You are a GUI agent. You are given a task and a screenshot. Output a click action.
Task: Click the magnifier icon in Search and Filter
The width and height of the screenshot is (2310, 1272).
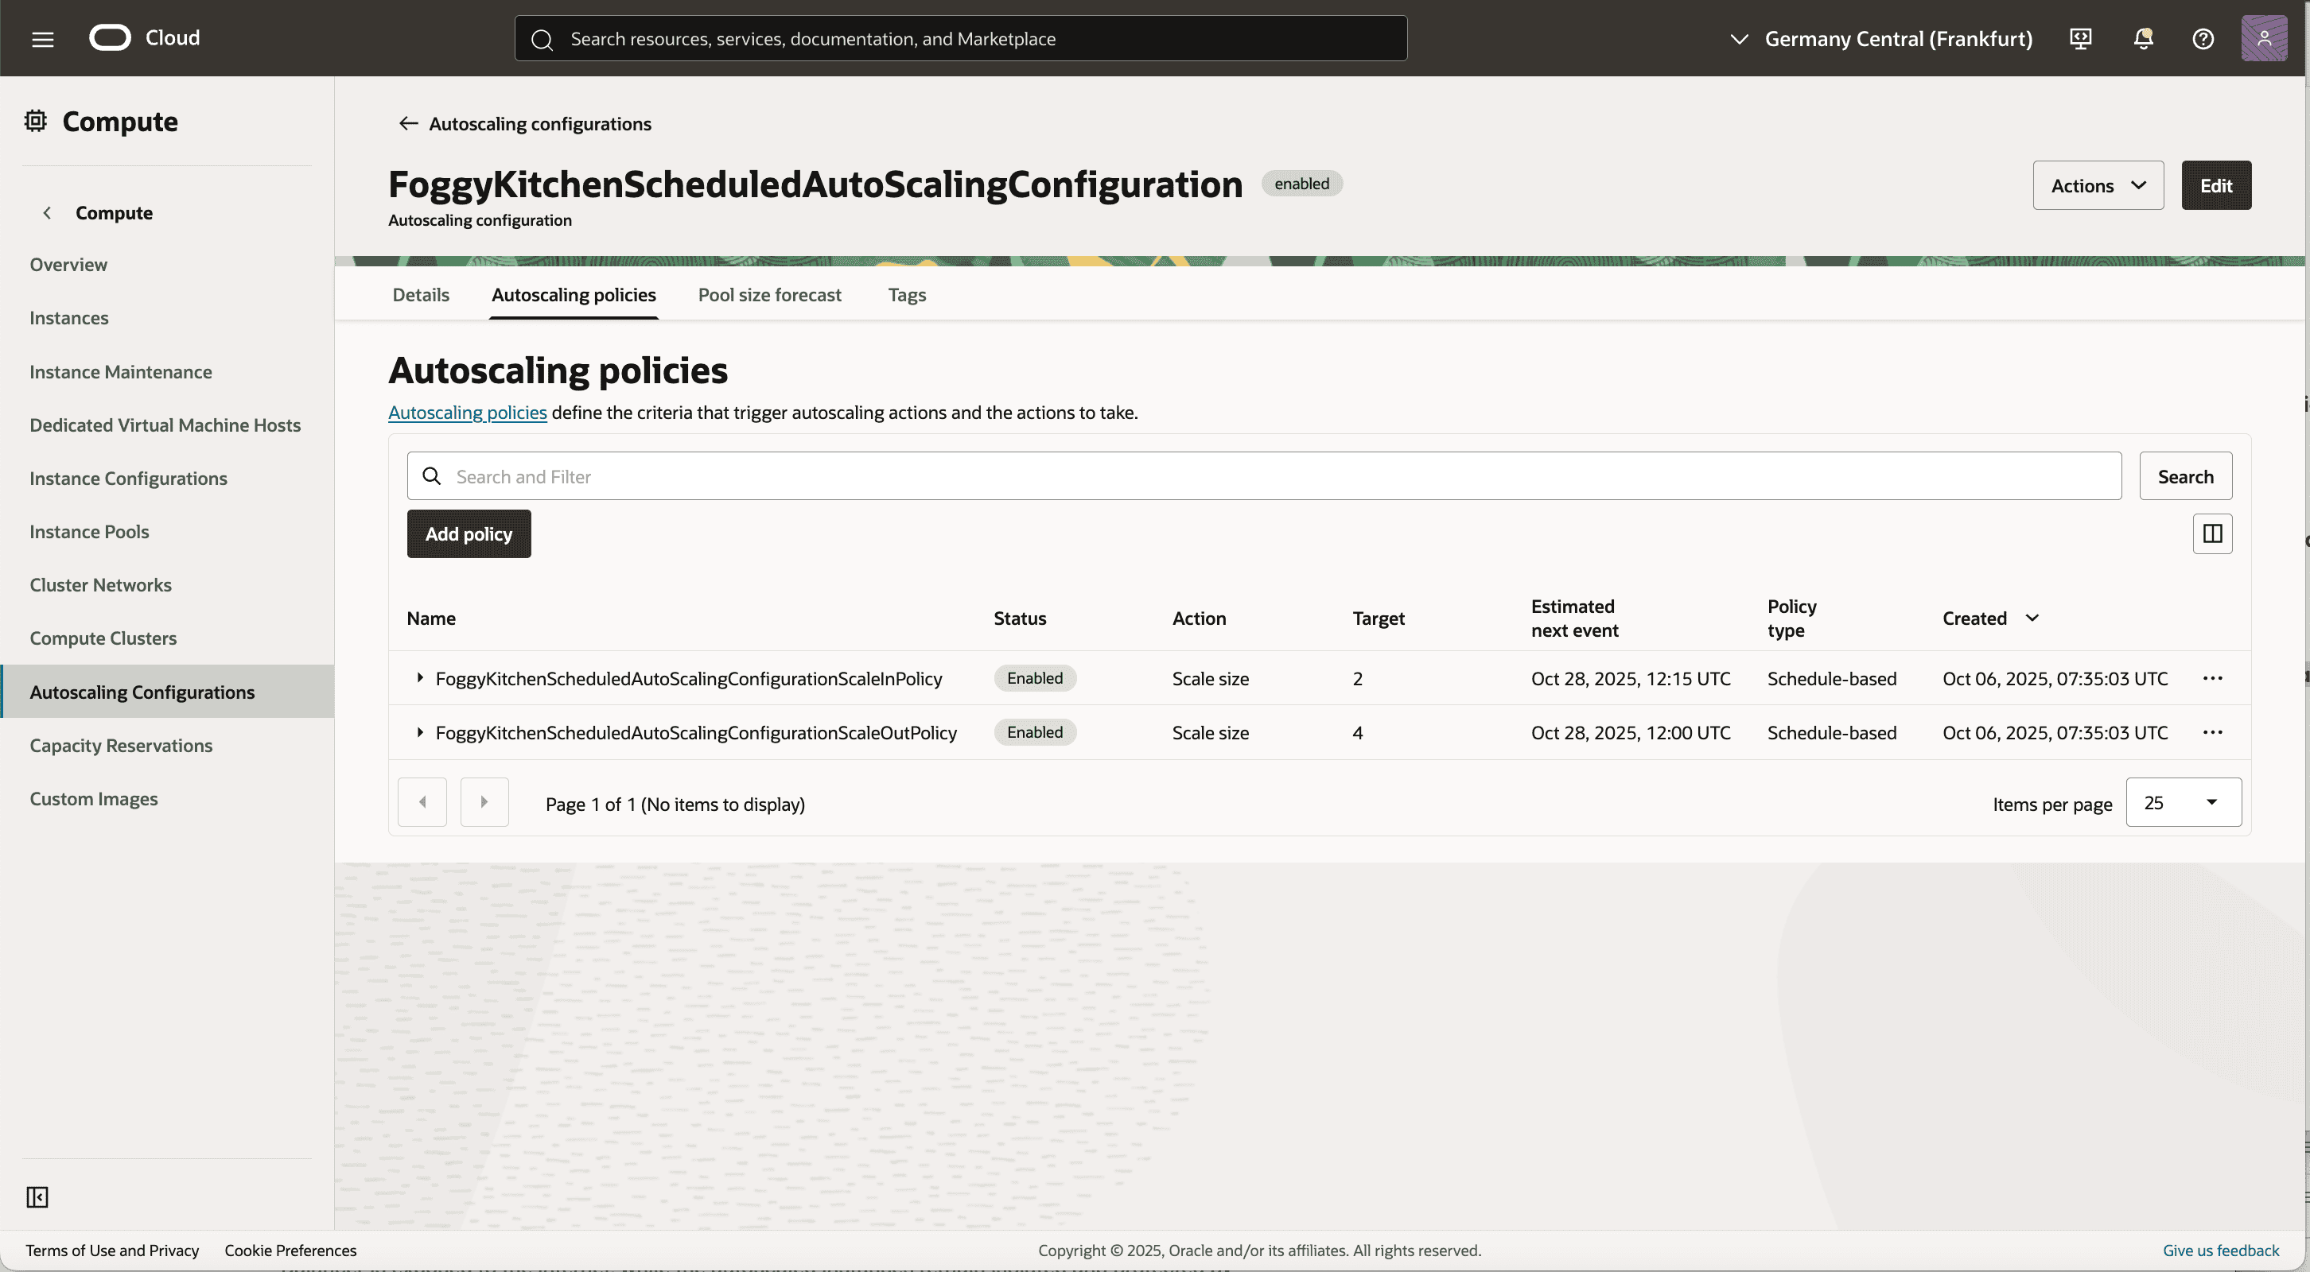[x=431, y=476]
